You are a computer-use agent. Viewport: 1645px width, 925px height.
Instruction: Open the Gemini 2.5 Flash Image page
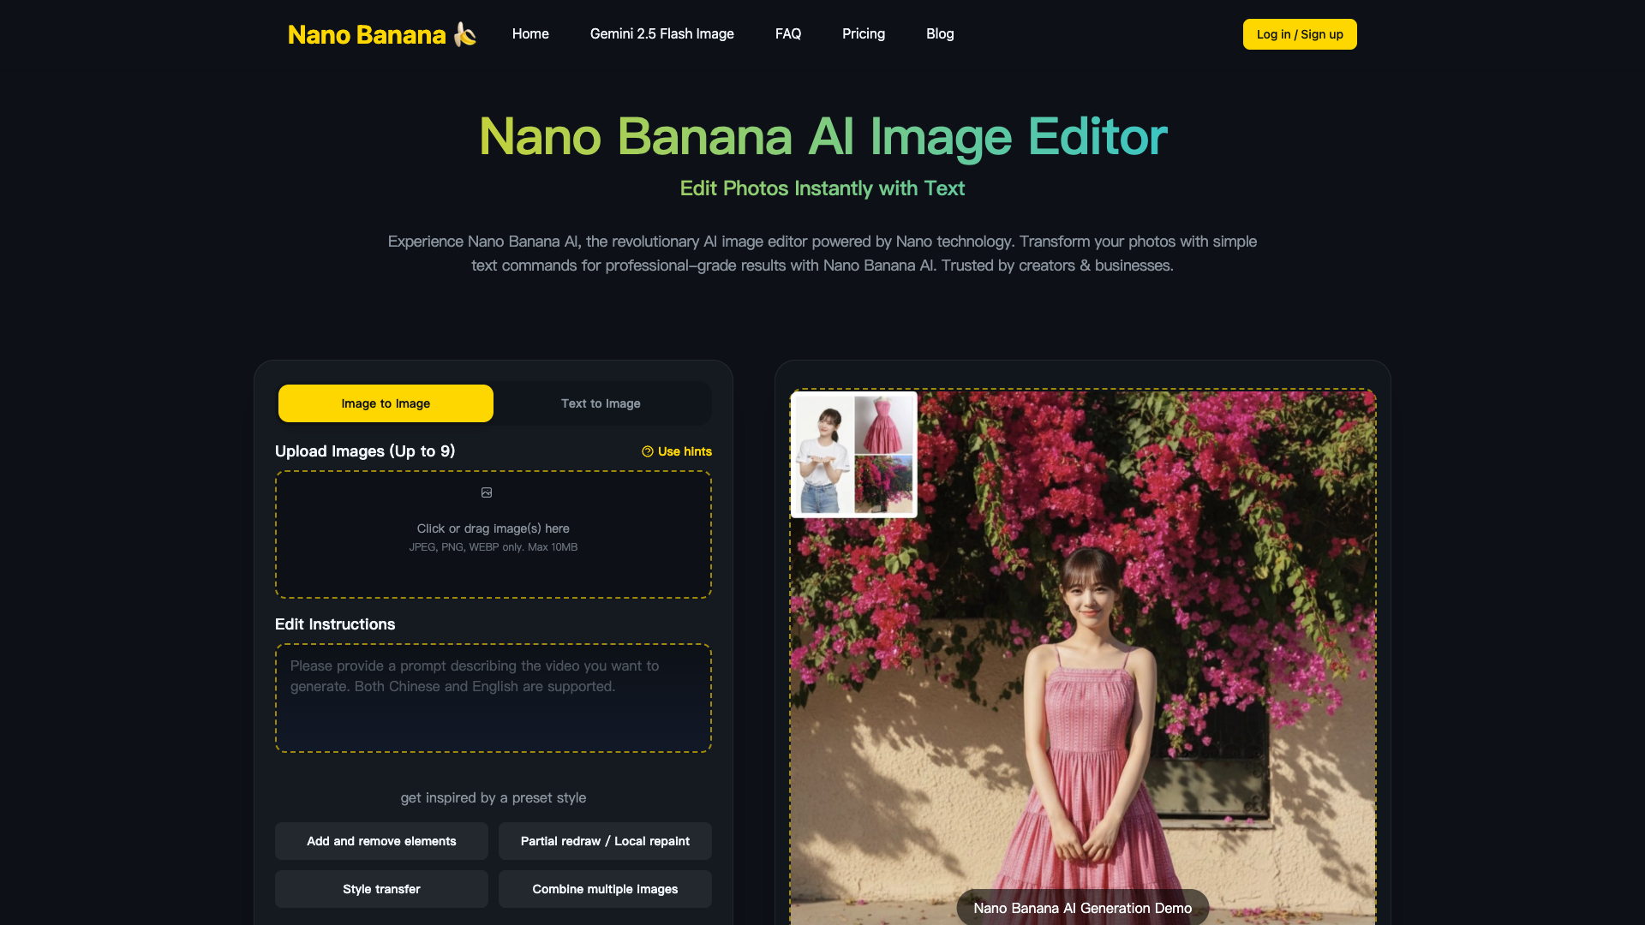coord(661,34)
